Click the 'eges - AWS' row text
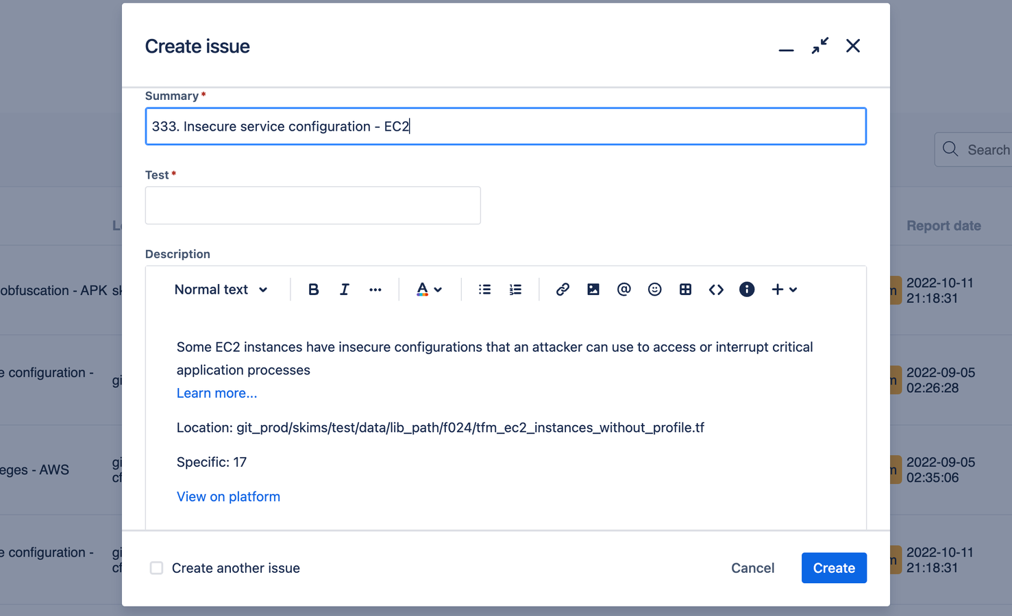 click(x=34, y=470)
